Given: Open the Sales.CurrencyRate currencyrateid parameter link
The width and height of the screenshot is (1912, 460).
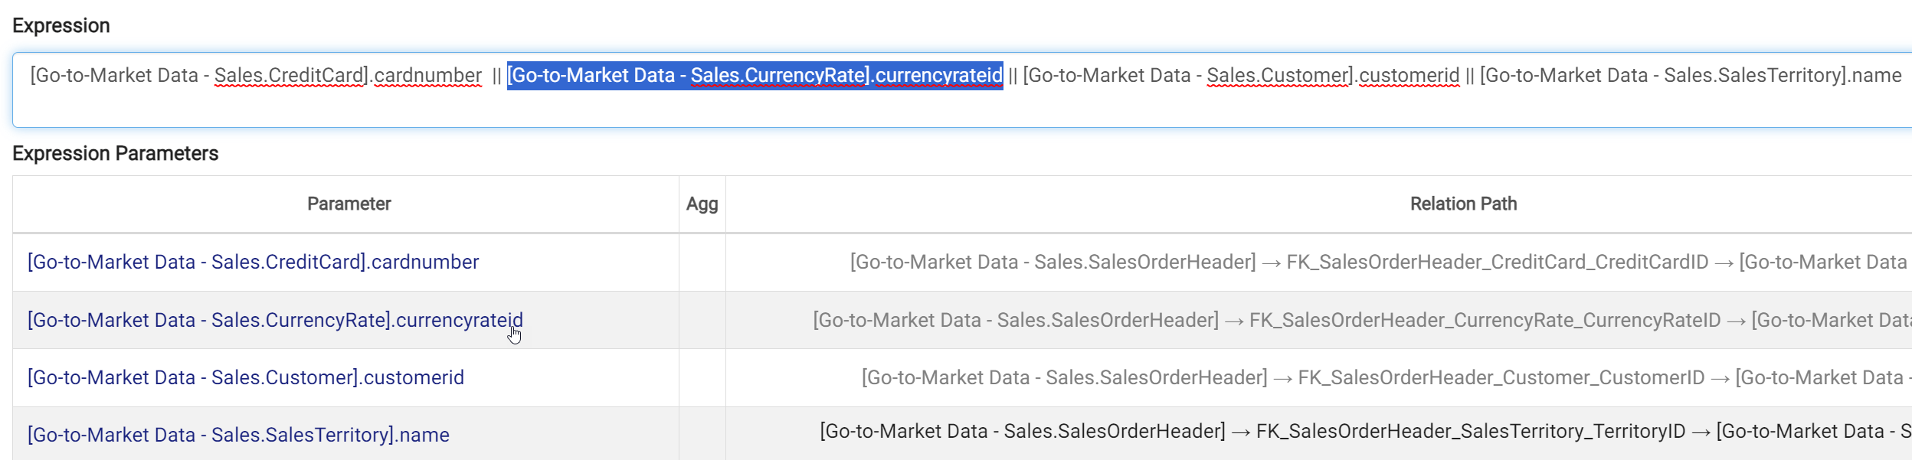Looking at the screenshot, I should pyautogui.click(x=274, y=320).
